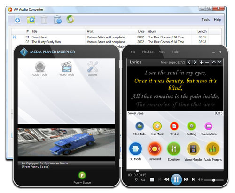Open Tools menu in AV Audio Converter

(x=205, y=20)
